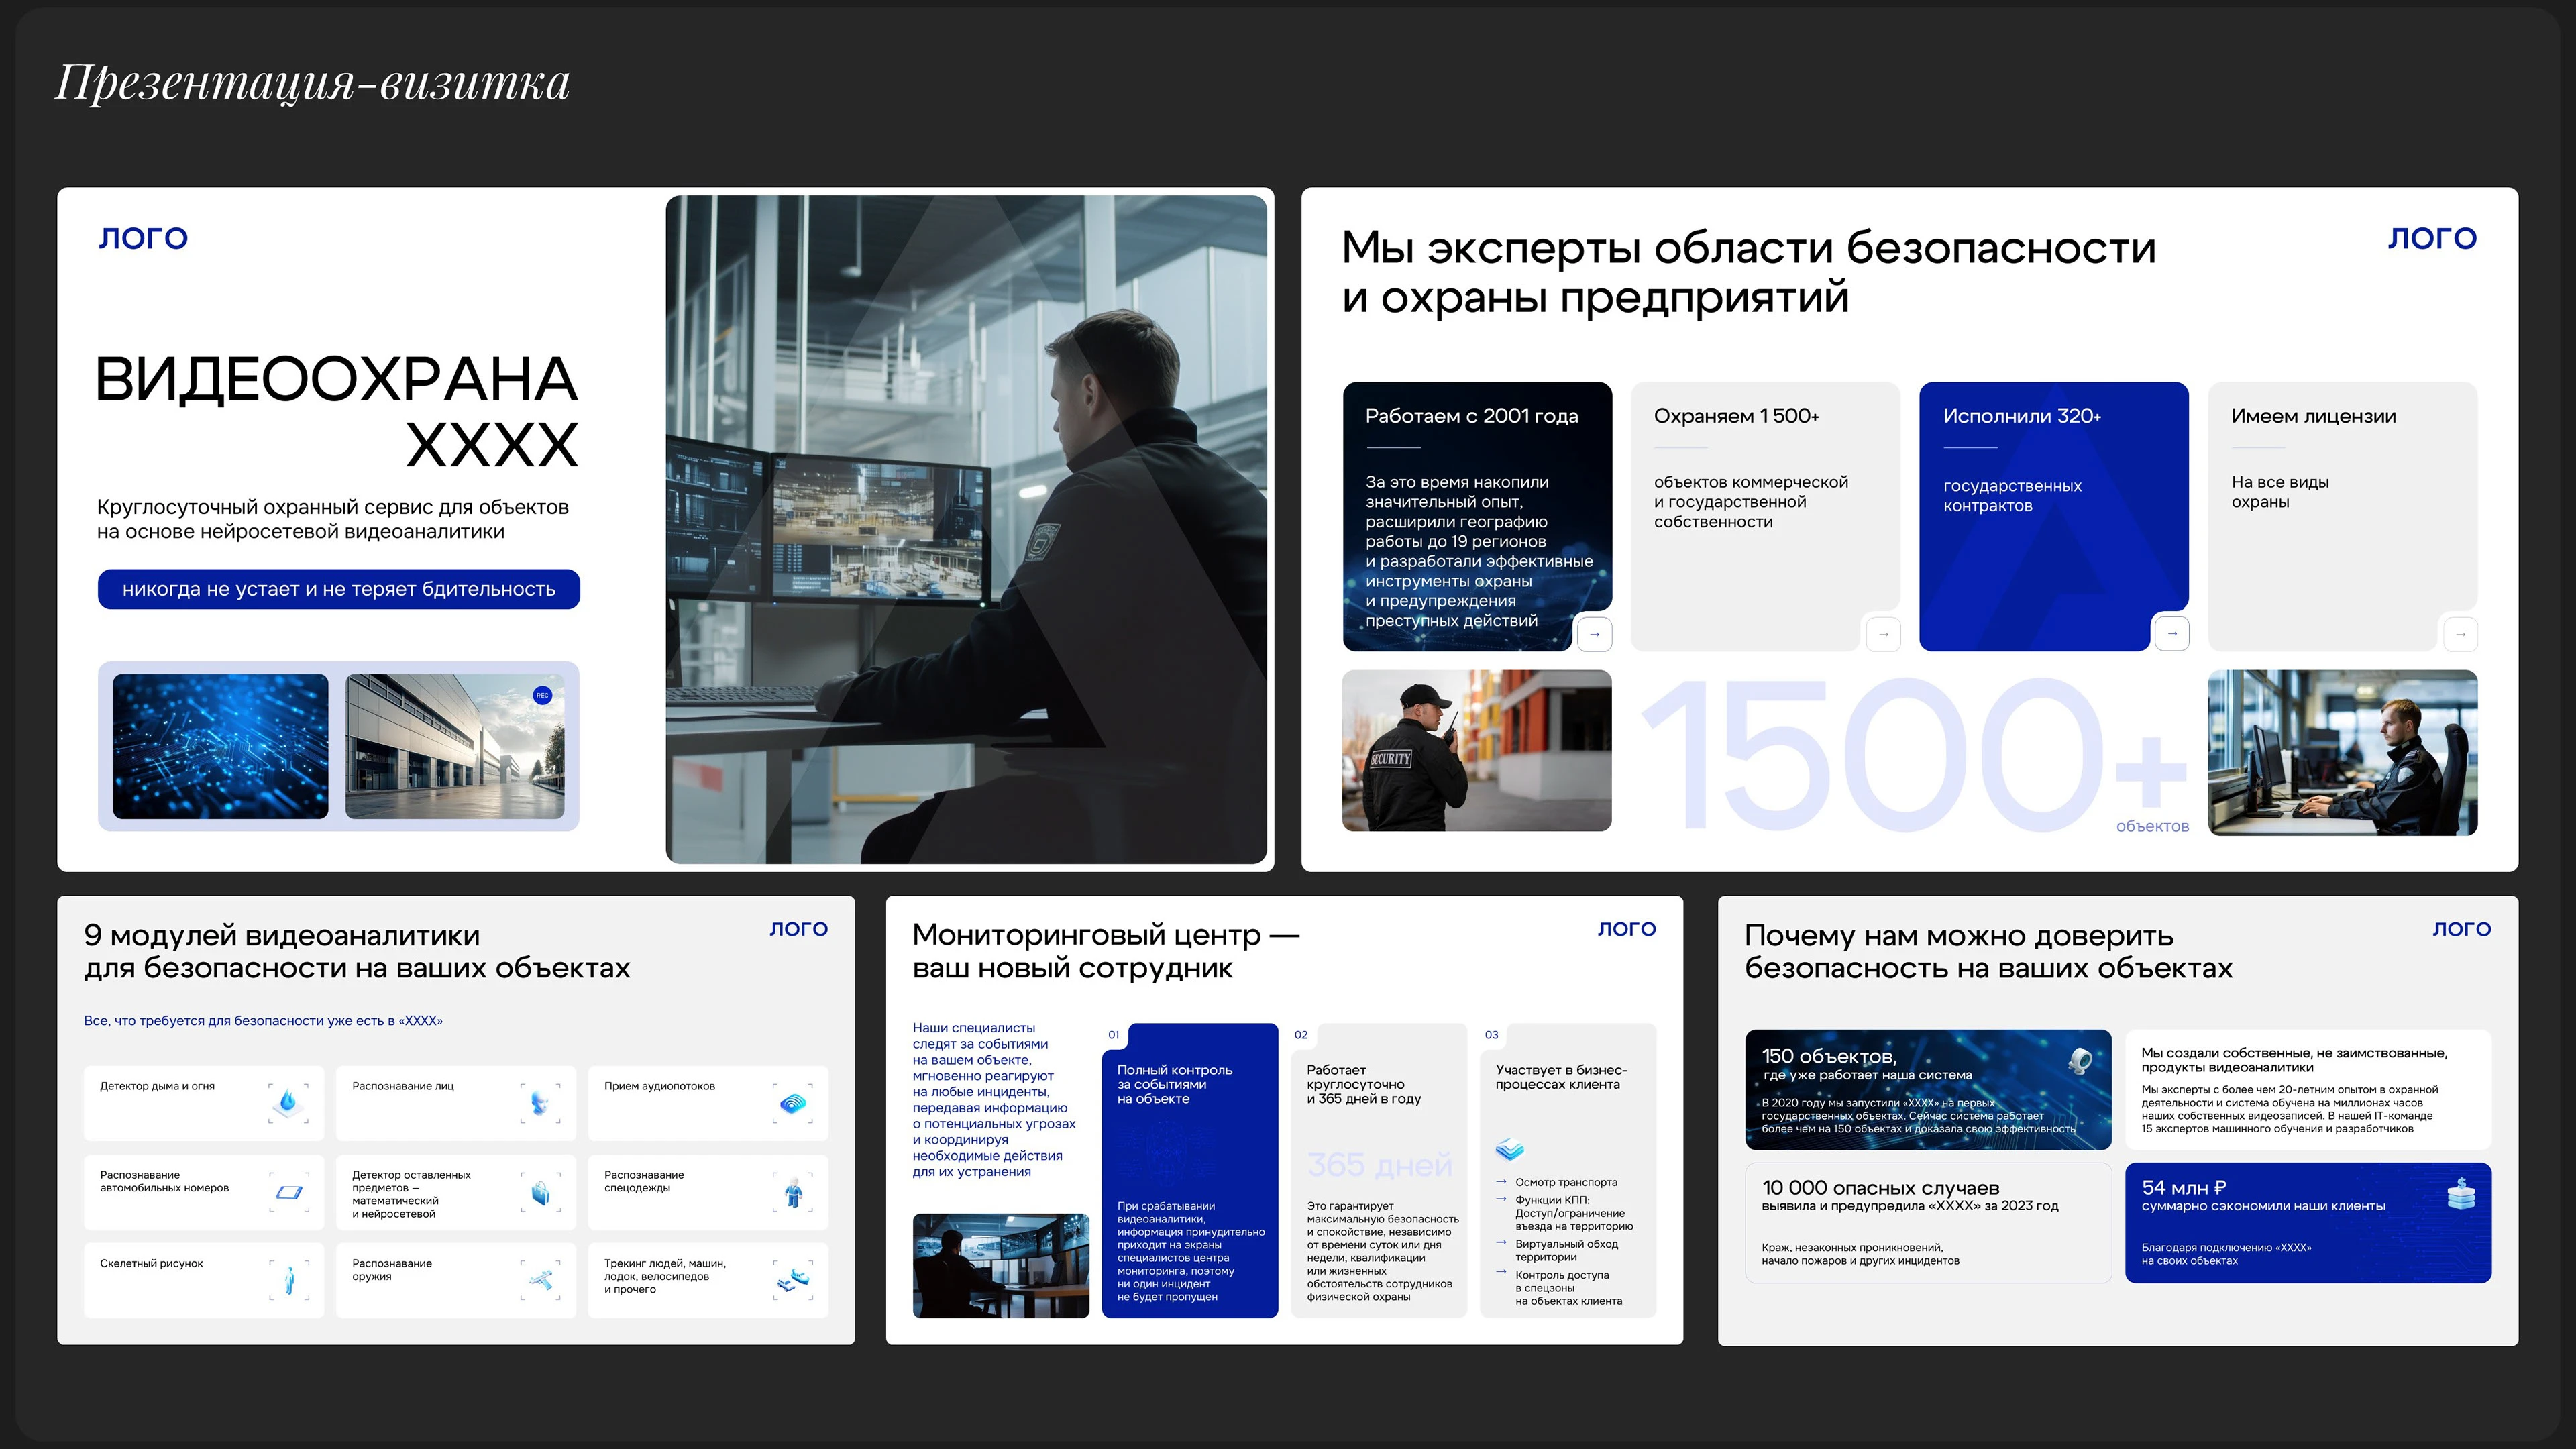Click the 'Мониторинговый центр — ваш новый сотрудник' heading

coord(1106,951)
